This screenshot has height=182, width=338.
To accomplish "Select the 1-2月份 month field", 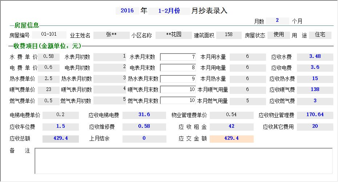I will click(169, 11).
